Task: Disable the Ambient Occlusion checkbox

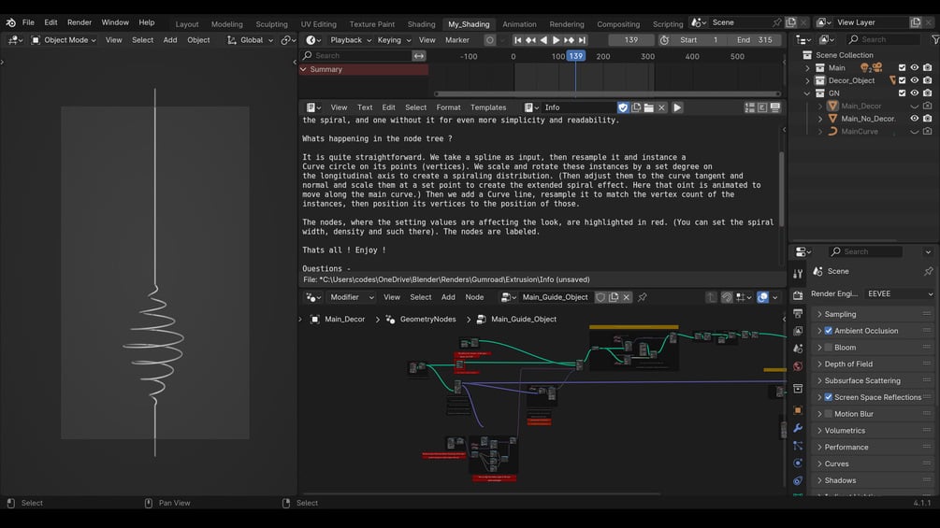Action: [829, 331]
